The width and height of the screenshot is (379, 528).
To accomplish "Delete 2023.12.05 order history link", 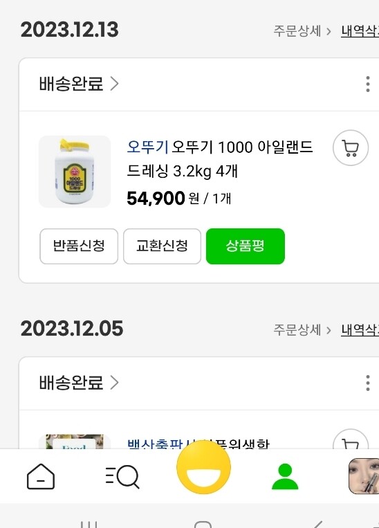I will click(x=360, y=330).
